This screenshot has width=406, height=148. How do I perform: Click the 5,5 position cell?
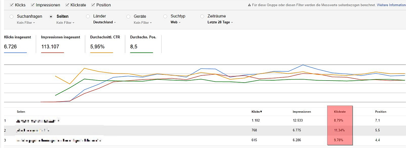point(377,131)
